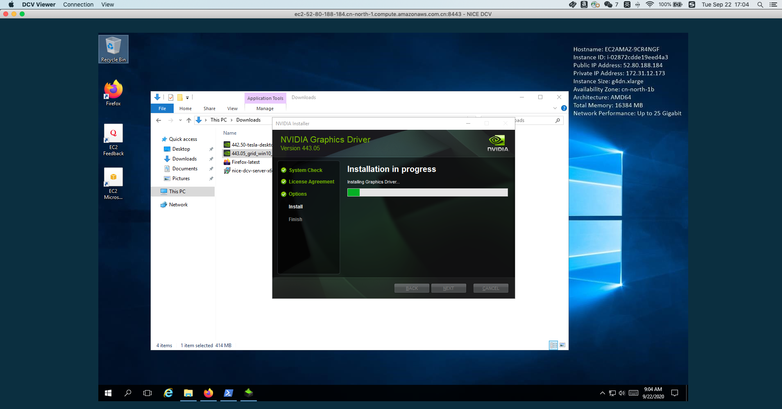The width and height of the screenshot is (782, 409).
Task: Switch to PowerShell in the taskbar
Action: [229, 393]
